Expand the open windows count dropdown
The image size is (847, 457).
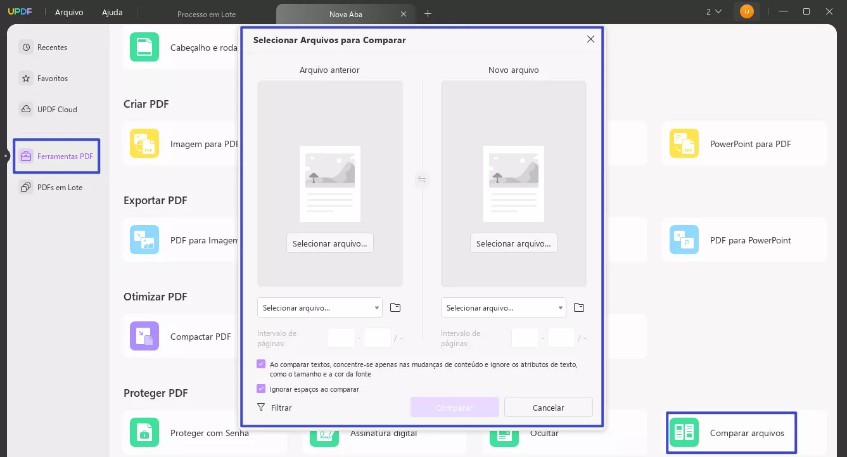tap(714, 11)
